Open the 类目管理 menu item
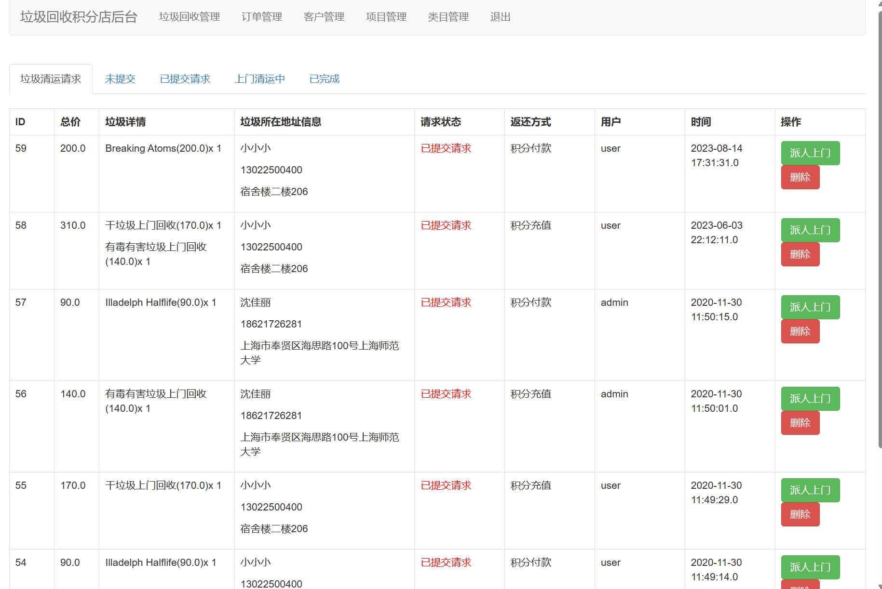882x589 pixels. 448,17
